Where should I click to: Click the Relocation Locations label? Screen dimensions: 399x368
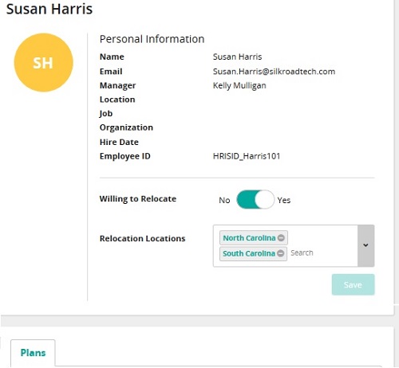[x=142, y=238]
